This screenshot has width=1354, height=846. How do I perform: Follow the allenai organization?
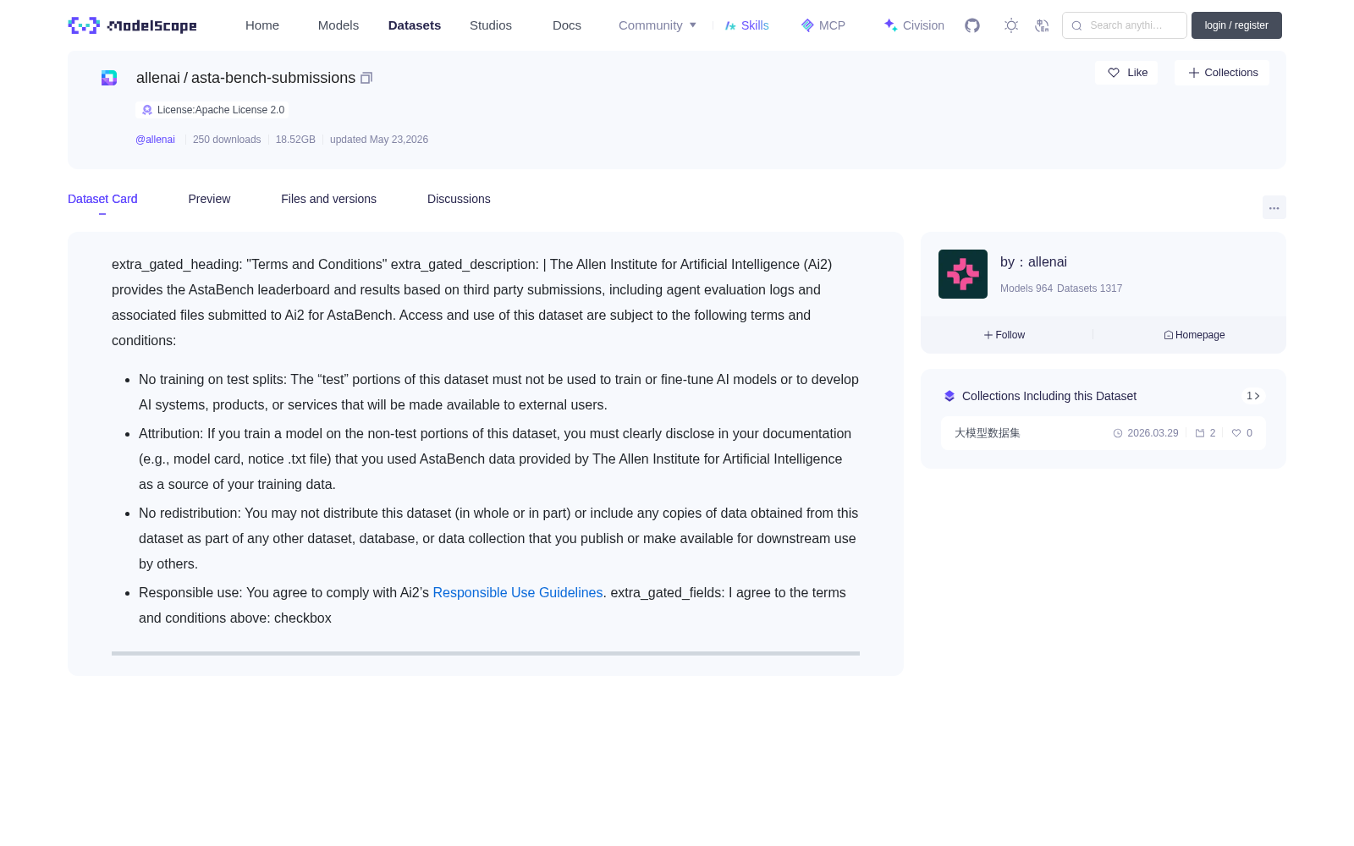tap(1004, 335)
